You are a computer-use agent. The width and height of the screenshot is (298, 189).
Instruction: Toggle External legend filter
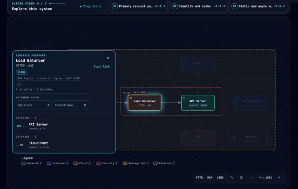[164, 163]
